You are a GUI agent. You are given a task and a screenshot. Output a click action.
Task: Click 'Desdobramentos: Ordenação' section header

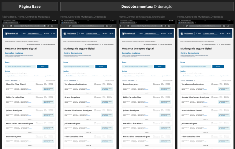147,7
